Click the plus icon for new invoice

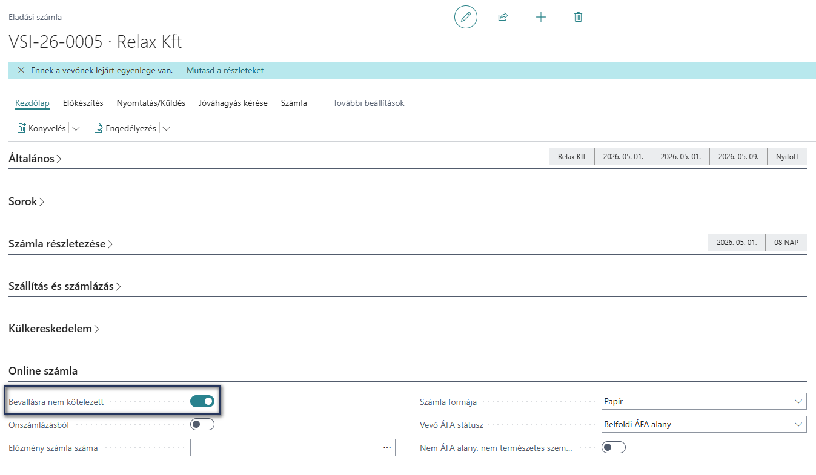(x=541, y=17)
